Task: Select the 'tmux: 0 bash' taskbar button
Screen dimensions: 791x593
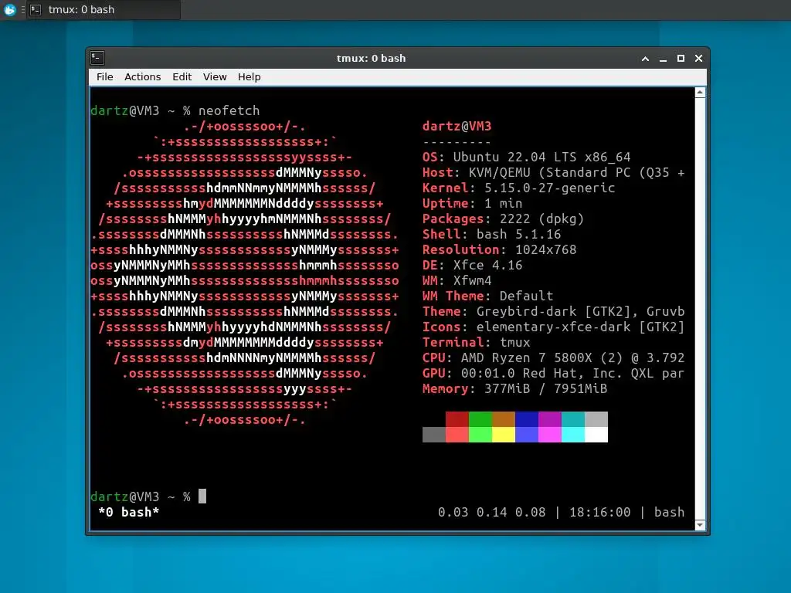Action: pyautogui.click(x=104, y=9)
